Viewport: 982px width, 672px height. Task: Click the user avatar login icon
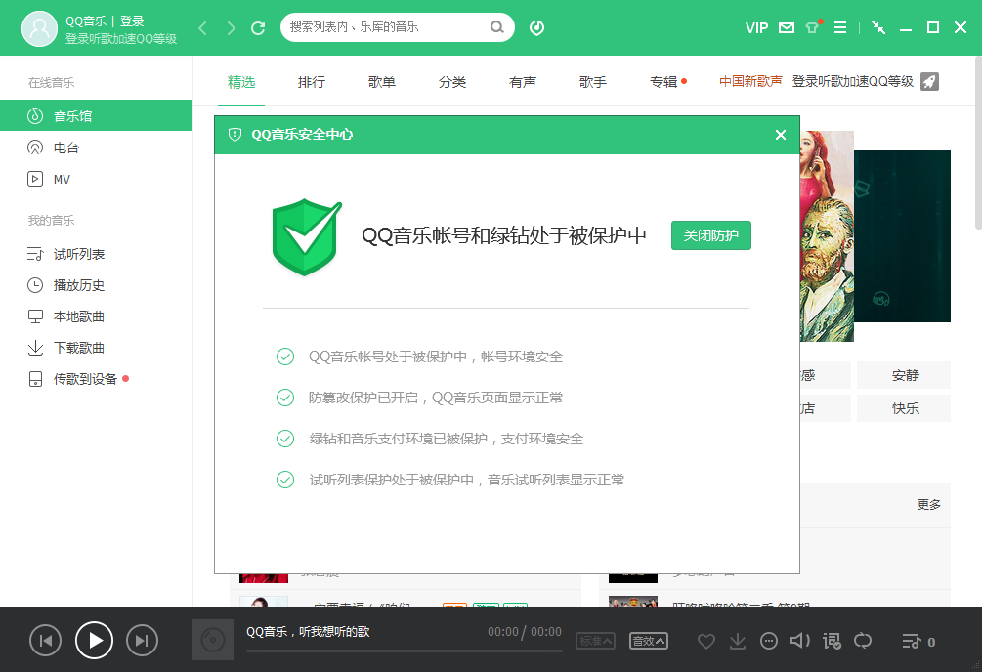click(x=39, y=28)
